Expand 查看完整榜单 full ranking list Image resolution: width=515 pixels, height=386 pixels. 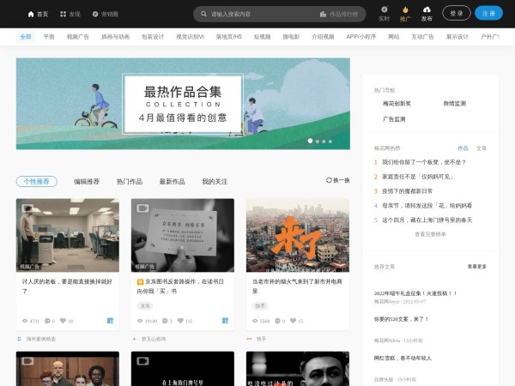(430, 233)
